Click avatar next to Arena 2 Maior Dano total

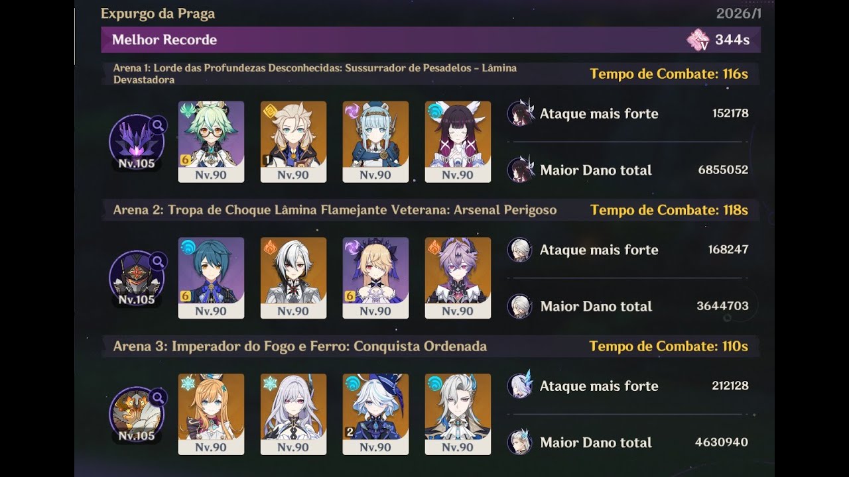520,306
